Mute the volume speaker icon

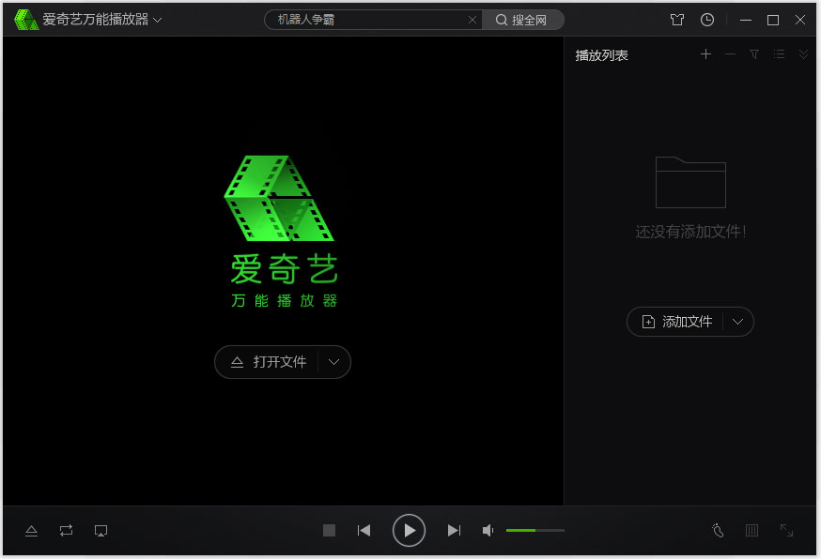point(488,531)
